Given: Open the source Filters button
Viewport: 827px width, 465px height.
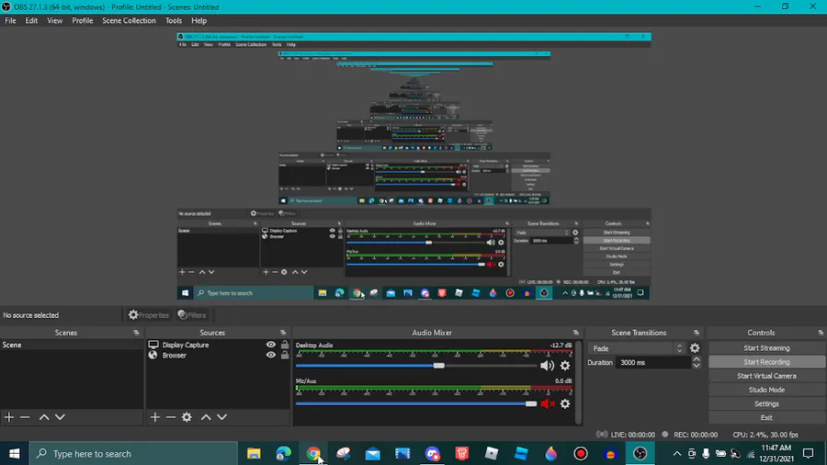Looking at the screenshot, I should pos(192,315).
